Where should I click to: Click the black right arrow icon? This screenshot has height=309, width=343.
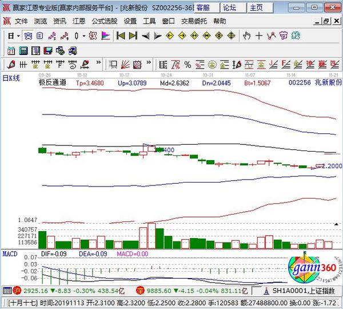click(x=158, y=36)
